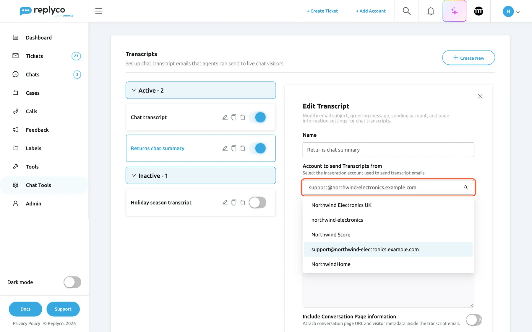This screenshot has width=532, height=332.
Task: Disable the Chat transcript toggle
Action: coord(257,117)
